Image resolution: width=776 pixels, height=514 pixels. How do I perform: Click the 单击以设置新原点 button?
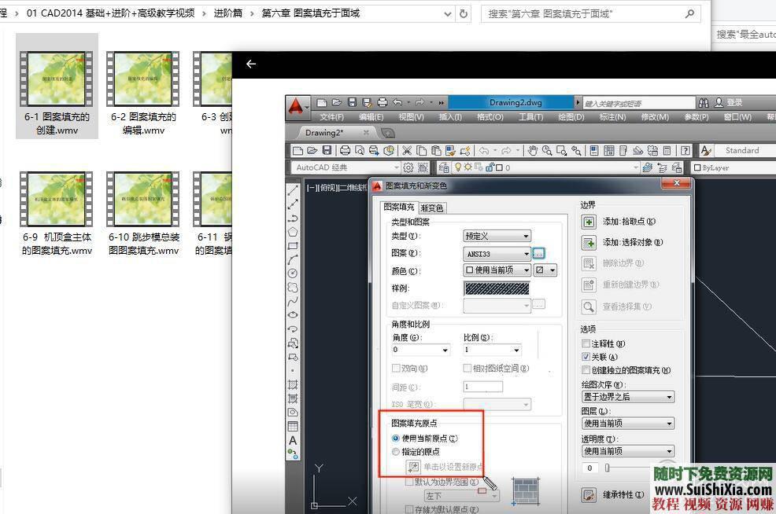pos(415,467)
